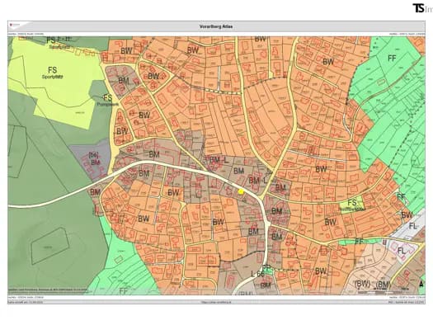Click the FF label at the bottom left
Screen dimensions: 433x325
tap(124, 290)
